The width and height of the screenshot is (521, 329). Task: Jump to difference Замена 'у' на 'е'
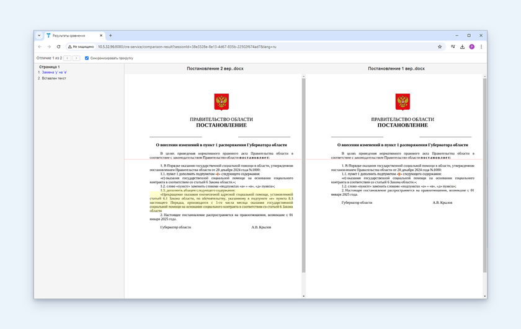pyautogui.click(x=53, y=72)
